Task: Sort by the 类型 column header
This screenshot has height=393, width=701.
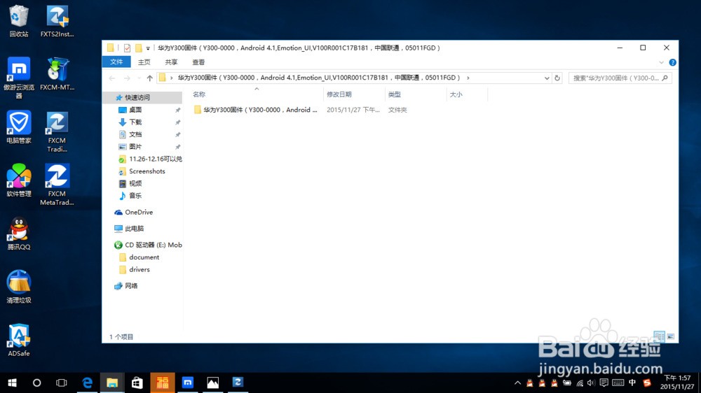Action: point(416,94)
